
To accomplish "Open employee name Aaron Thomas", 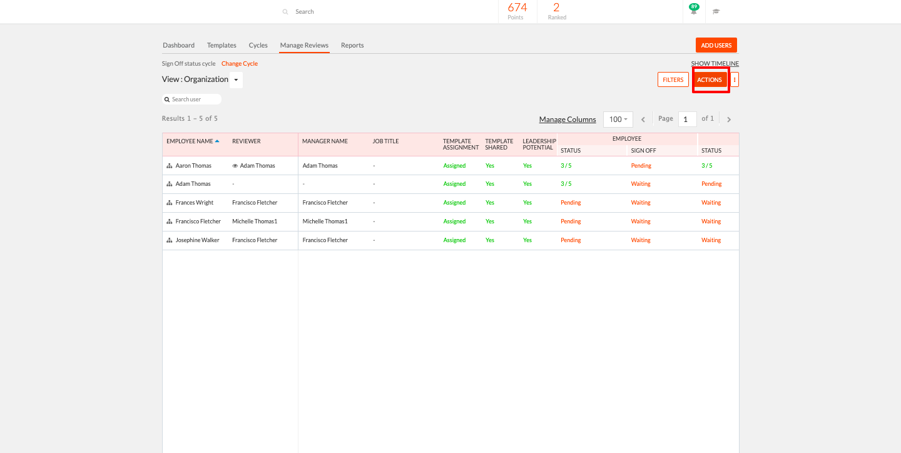I will (193, 166).
